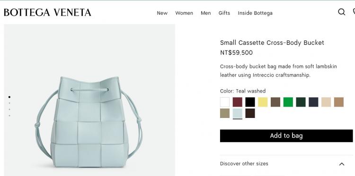355x176 pixels.
Task: Open the Gifts menu
Action: click(x=224, y=13)
